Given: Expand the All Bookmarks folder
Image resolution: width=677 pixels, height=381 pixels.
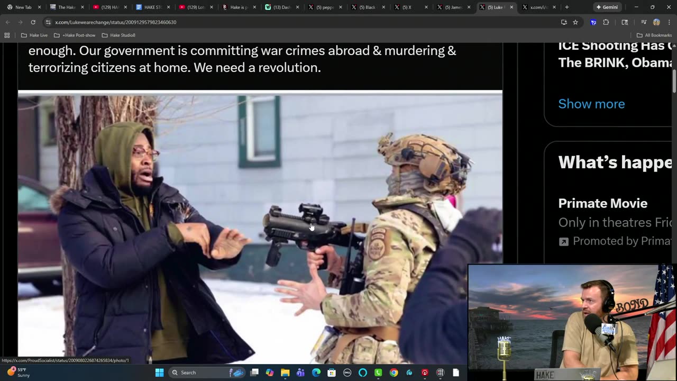Looking at the screenshot, I should pos(654,35).
